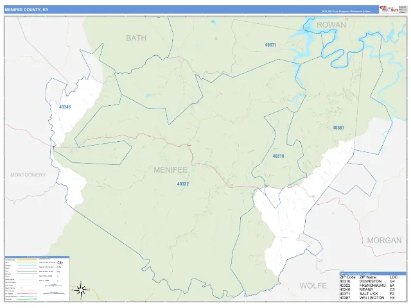The height and width of the screenshot is (308, 411).
Task: Select 40346 in the ZIP index table
Action: [x=345, y=289]
